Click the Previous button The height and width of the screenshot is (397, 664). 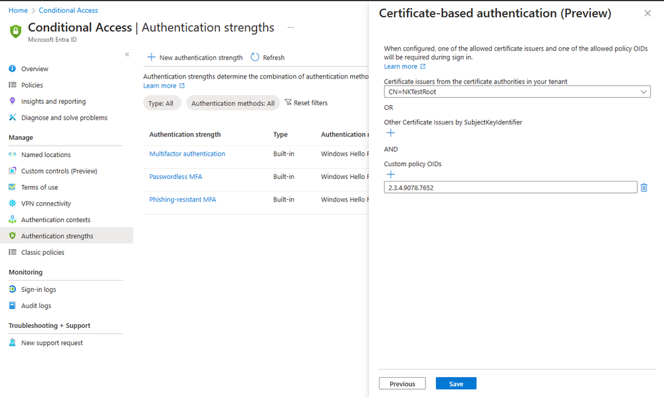click(x=402, y=384)
